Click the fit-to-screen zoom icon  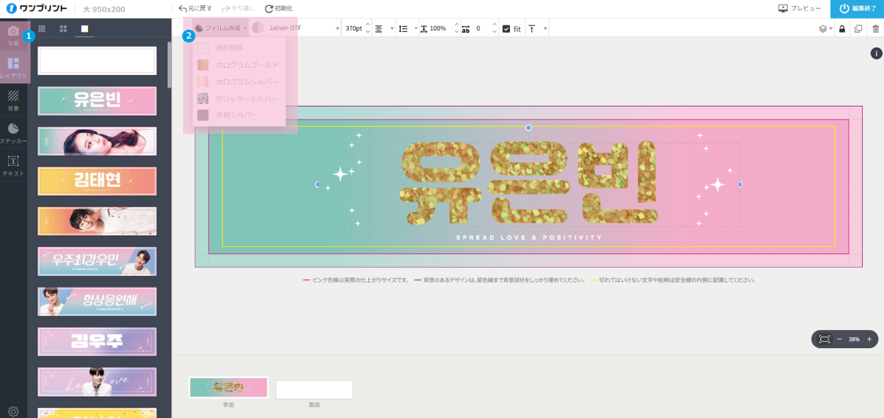click(824, 339)
